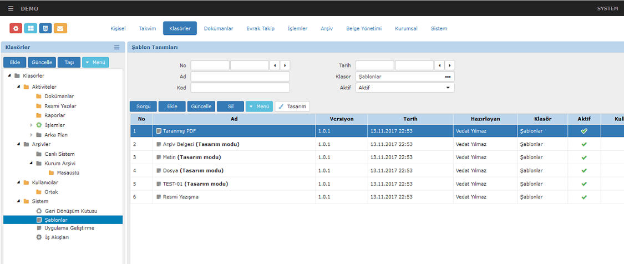The height and width of the screenshot is (264, 624).
Task: Open the hamburger menu next to DEMO
Action: pos(11,9)
